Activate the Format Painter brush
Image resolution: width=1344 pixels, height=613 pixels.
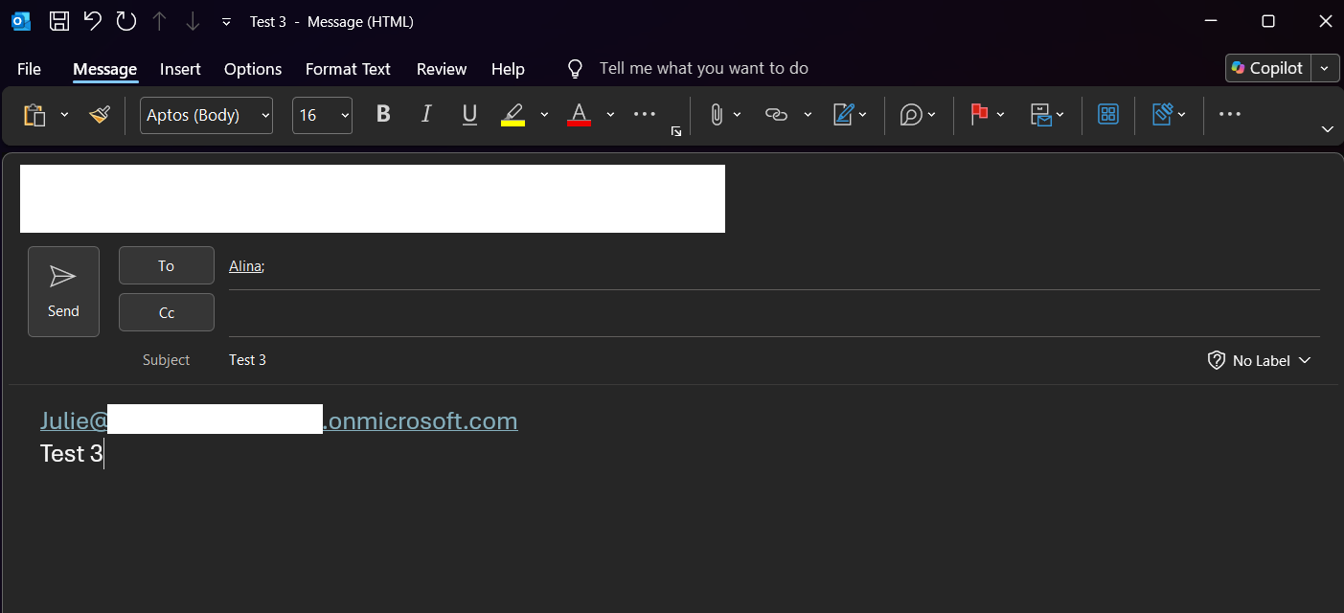pos(100,115)
